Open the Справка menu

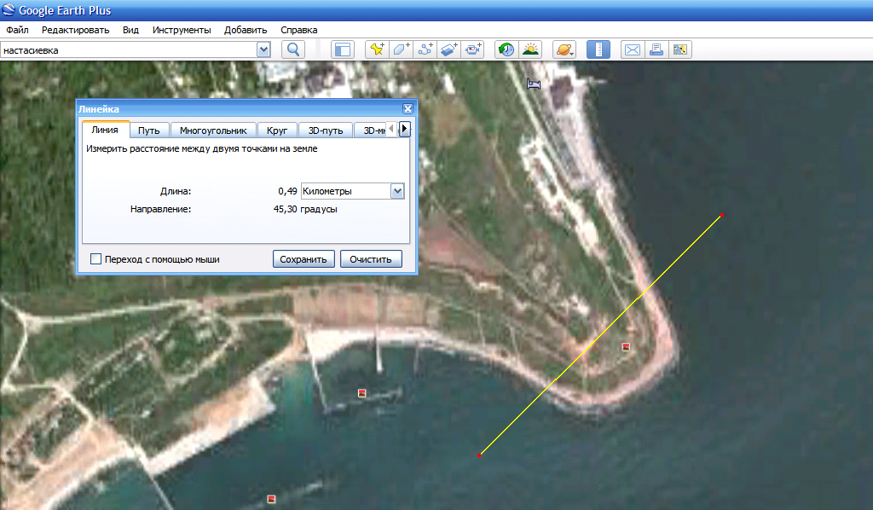point(299,30)
